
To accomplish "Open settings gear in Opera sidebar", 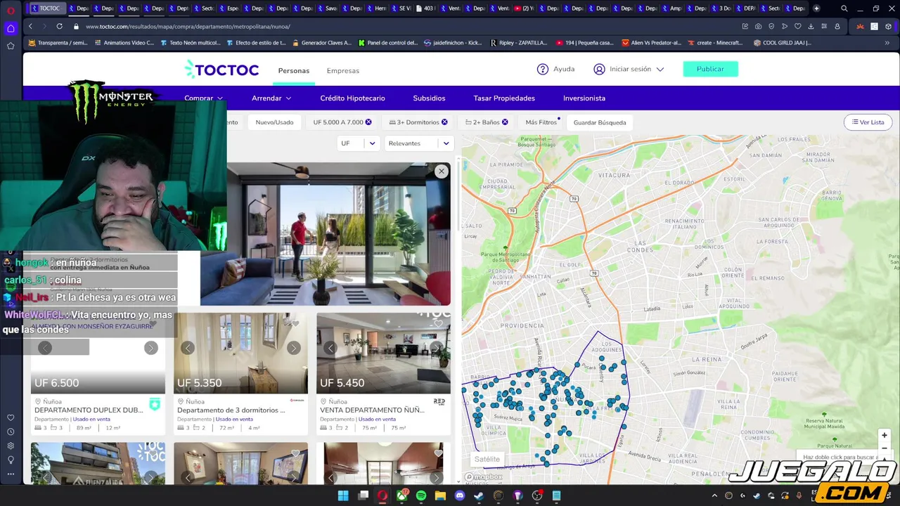I will [11, 446].
